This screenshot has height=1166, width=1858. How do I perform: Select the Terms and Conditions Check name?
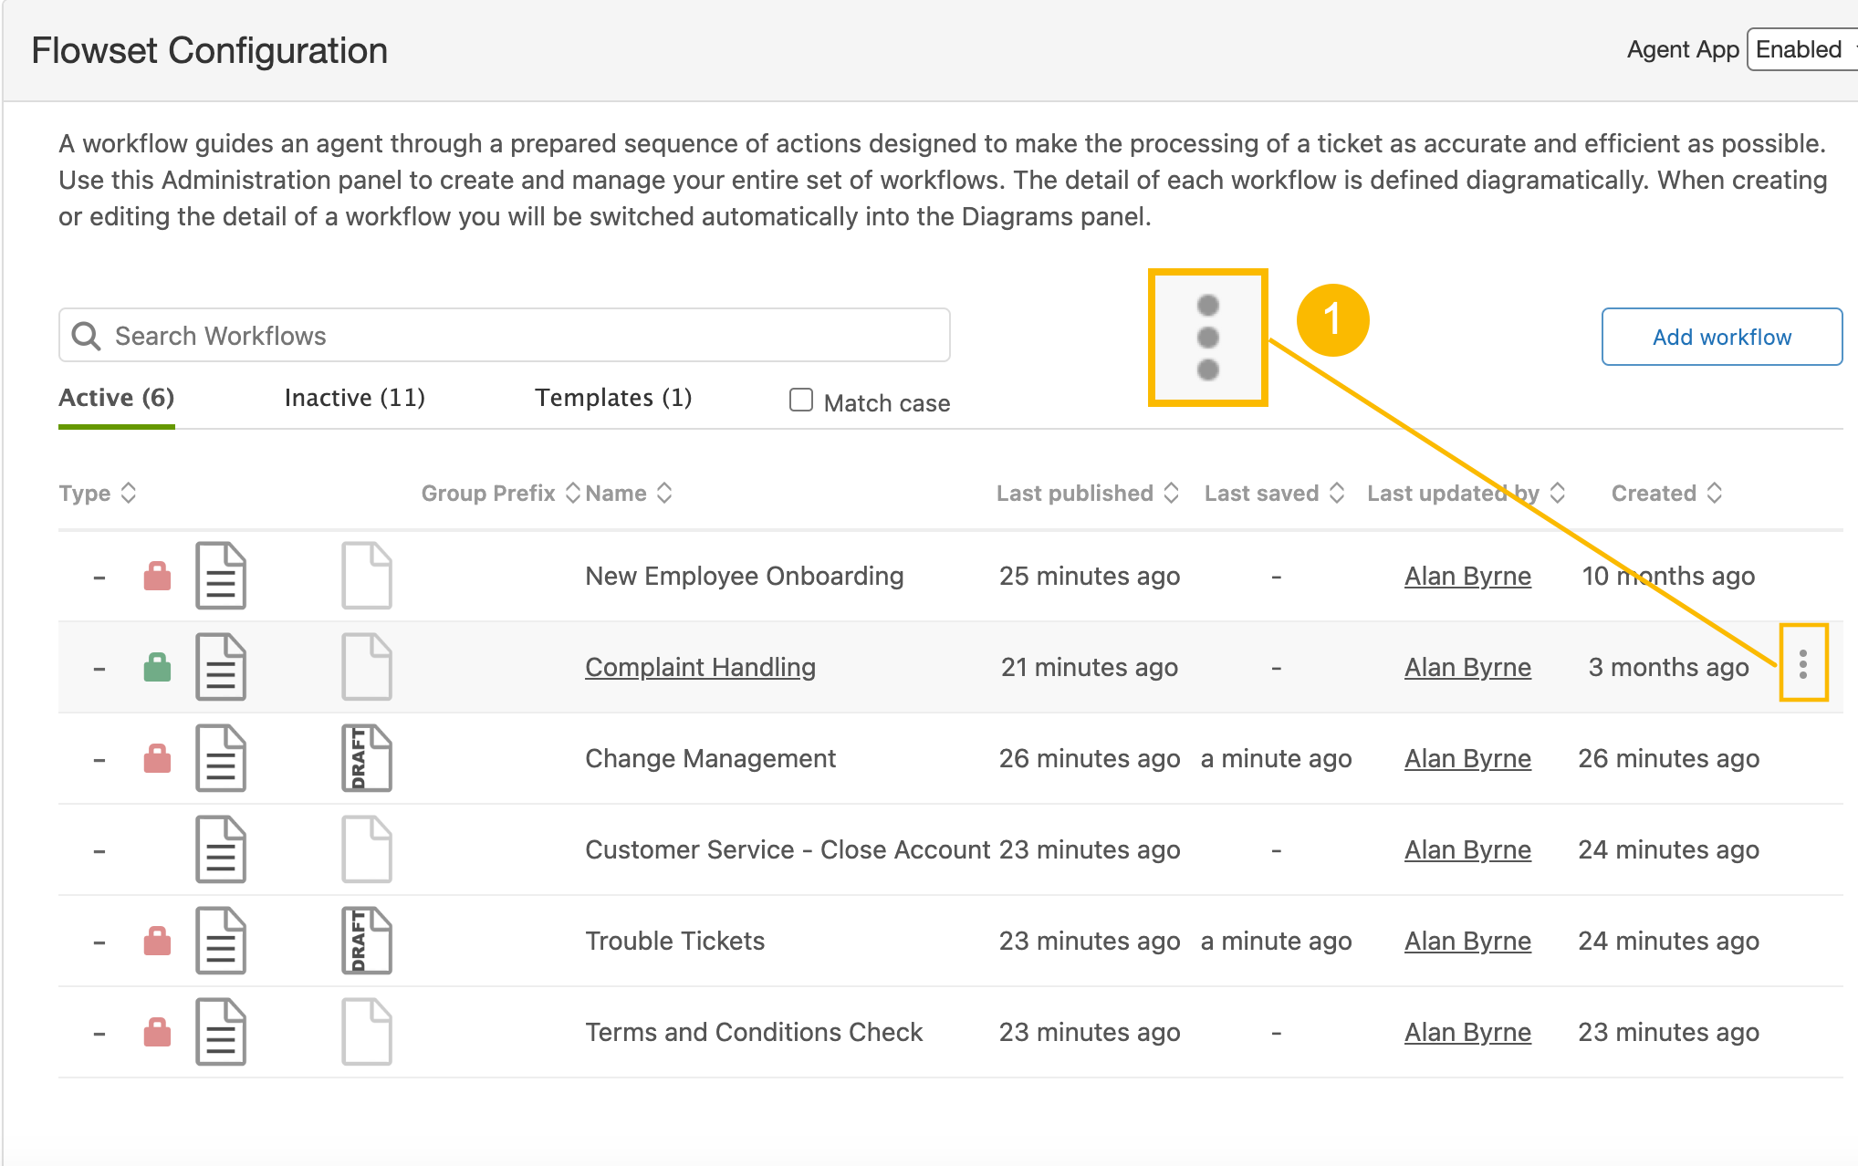click(754, 1032)
